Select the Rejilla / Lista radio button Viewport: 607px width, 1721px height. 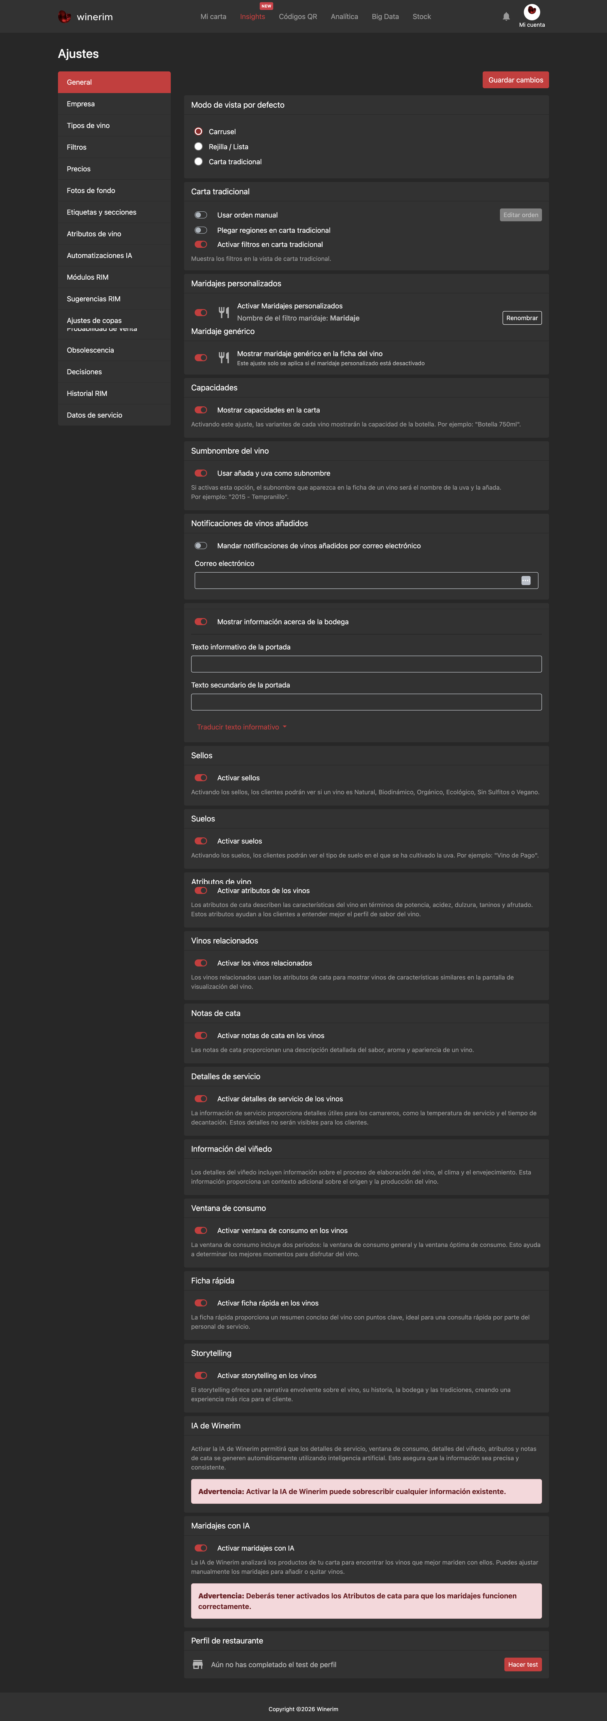pos(198,146)
